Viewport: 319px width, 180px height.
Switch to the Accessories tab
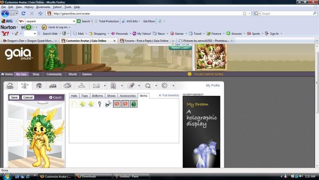click(127, 96)
